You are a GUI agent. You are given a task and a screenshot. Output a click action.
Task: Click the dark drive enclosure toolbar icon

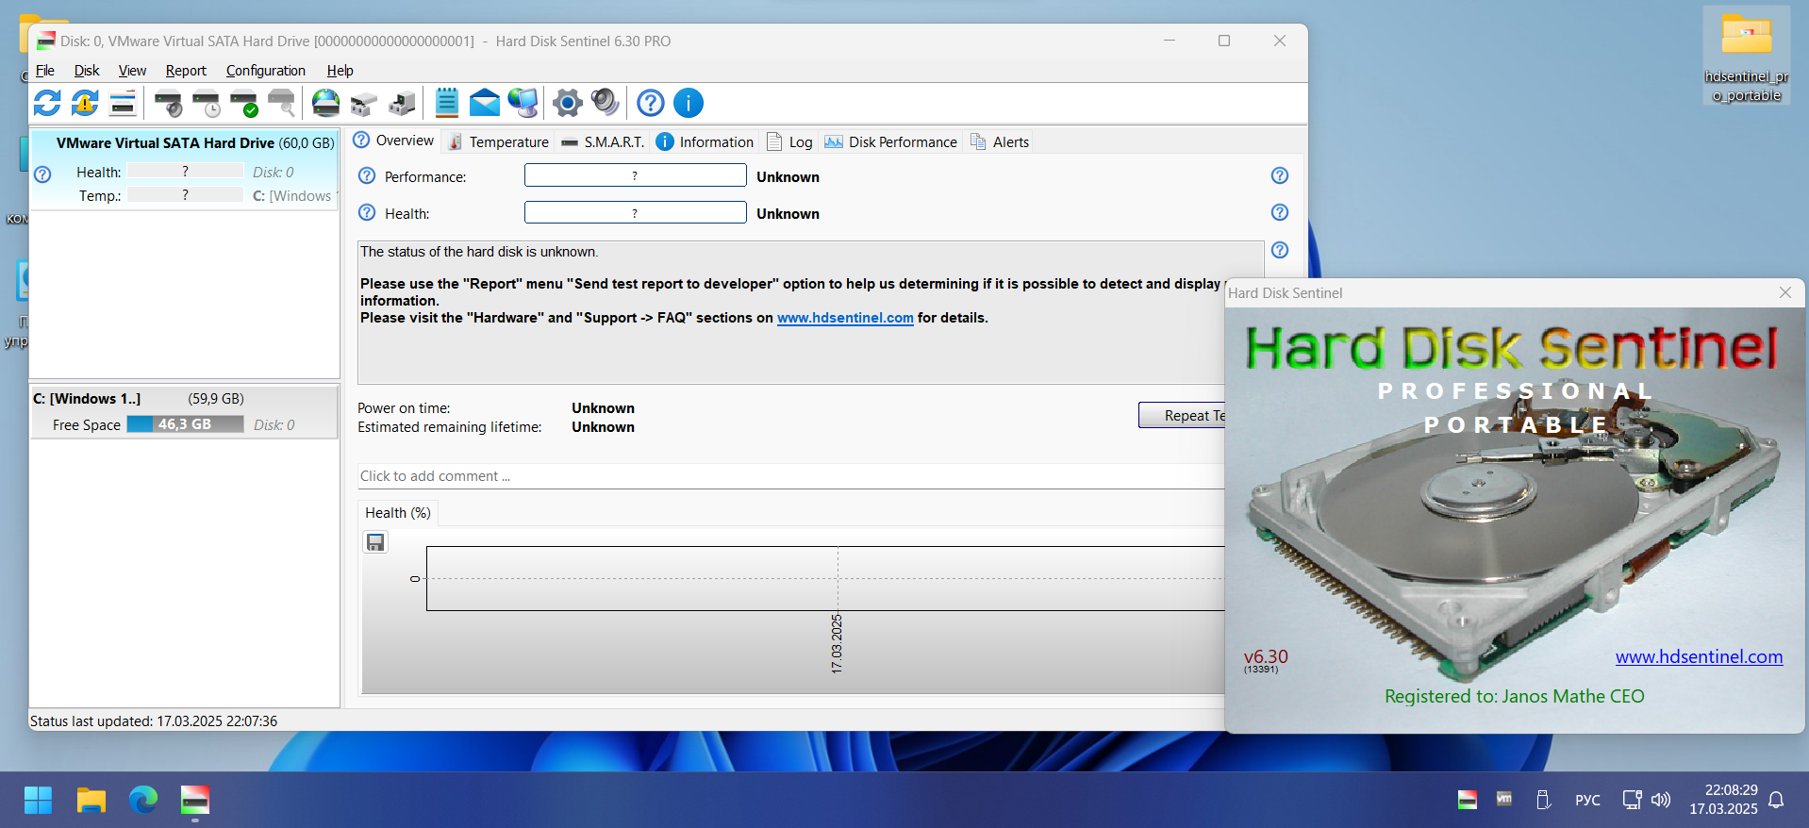tap(401, 103)
